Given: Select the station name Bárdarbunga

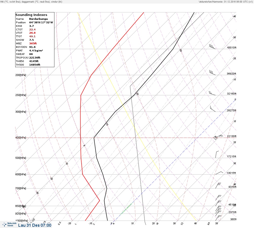Looking at the screenshot, I should 38,19.
